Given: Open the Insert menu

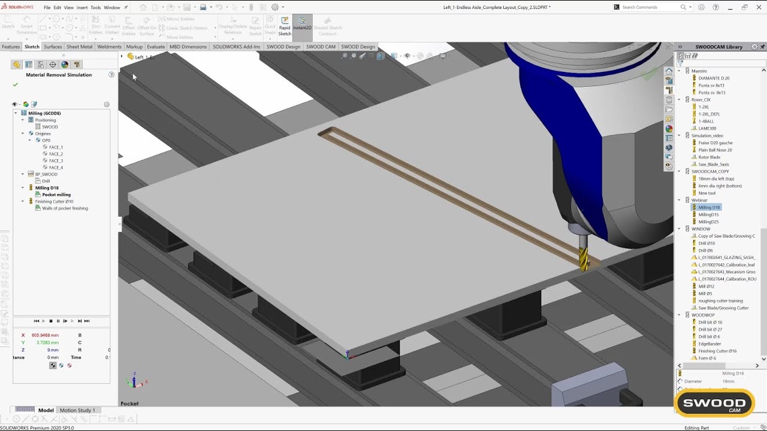Looking at the screenshot, I should coord(82,7).
